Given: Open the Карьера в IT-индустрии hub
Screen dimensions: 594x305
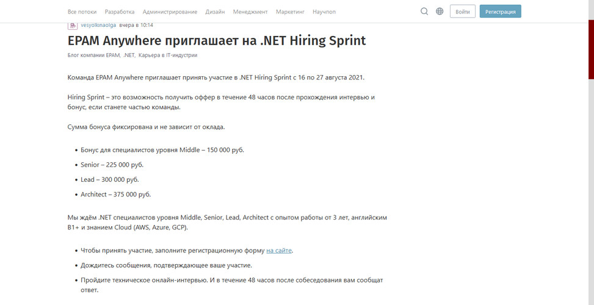Looking at the screenshot, I should (x=168, y=56).
